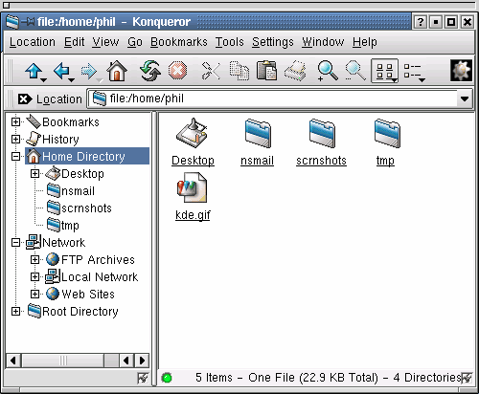The height and width of the screenshot is (394, 479).
Task: Open the Tools menu
Action: (x=229, y=42)
